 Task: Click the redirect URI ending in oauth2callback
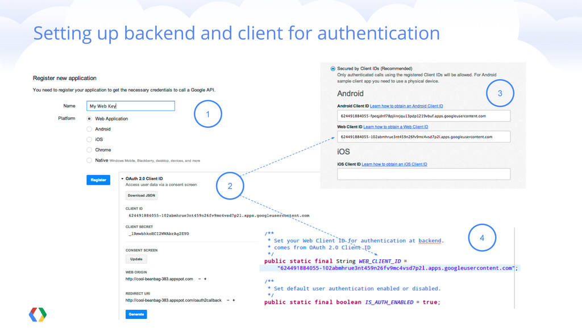coord(173,300)
